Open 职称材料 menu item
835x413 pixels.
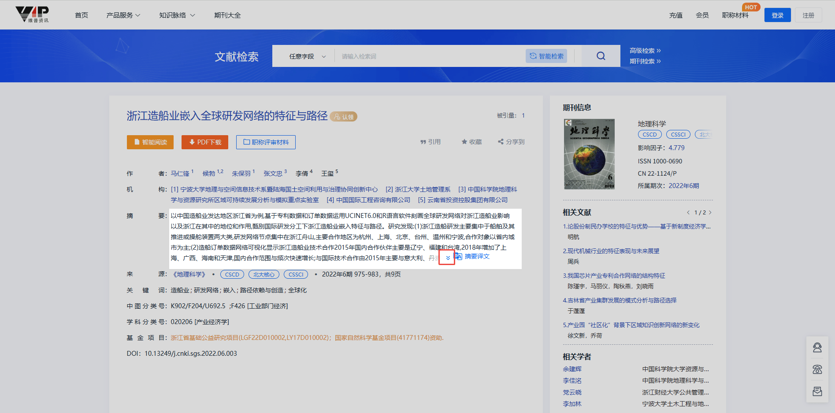point(735,15)
